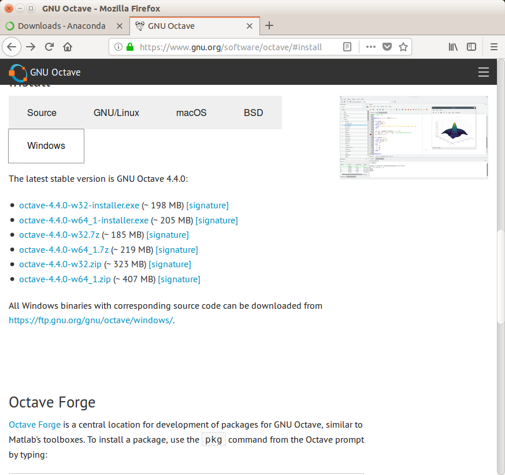Viewport: 505px width, 475px height.
Task: Go forward to the next page
Action: pos(31,47)
